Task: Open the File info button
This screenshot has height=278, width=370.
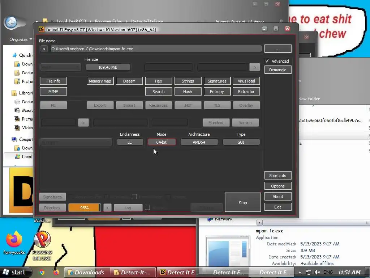Action: click(x=53, y=81)
